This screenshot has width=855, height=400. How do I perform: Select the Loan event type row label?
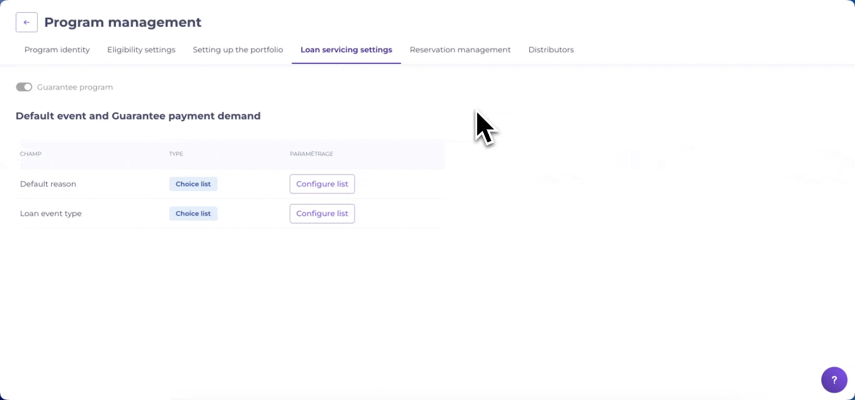coord(51,213)
